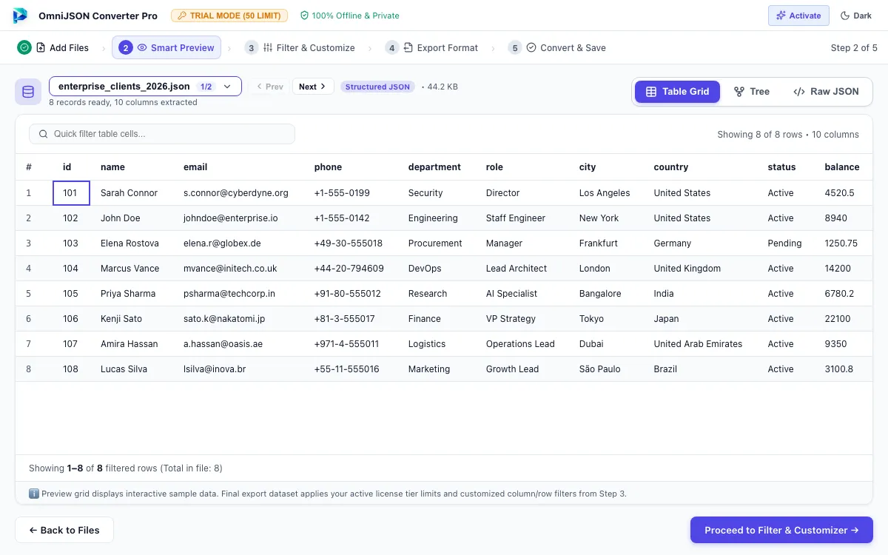Click the shield icon next to Offline & Private

[304, 16]
